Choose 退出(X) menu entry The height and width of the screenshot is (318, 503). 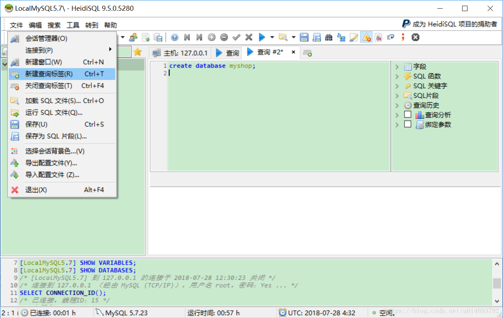pyautogui.click(x=62, y=190)
